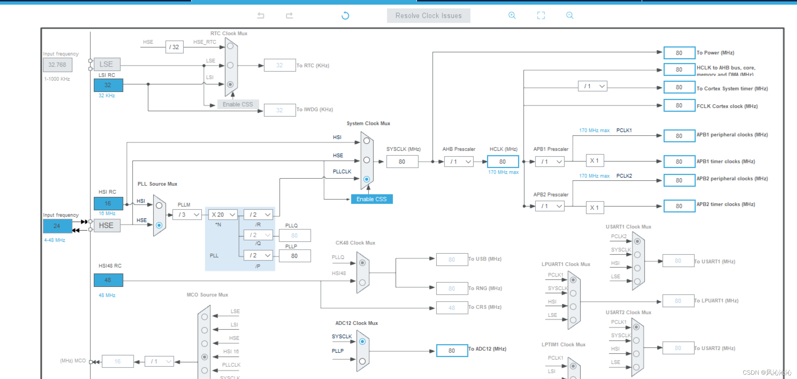Select HSE in PLL Source Mux

(x=159, y=225)
